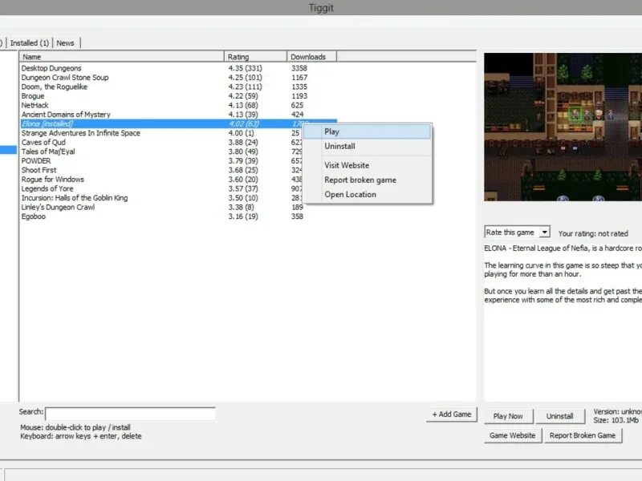This screenshot has width=642, height=481.
Task: Click the 'Your rating: not rated' text
Action: pos(593,233)
